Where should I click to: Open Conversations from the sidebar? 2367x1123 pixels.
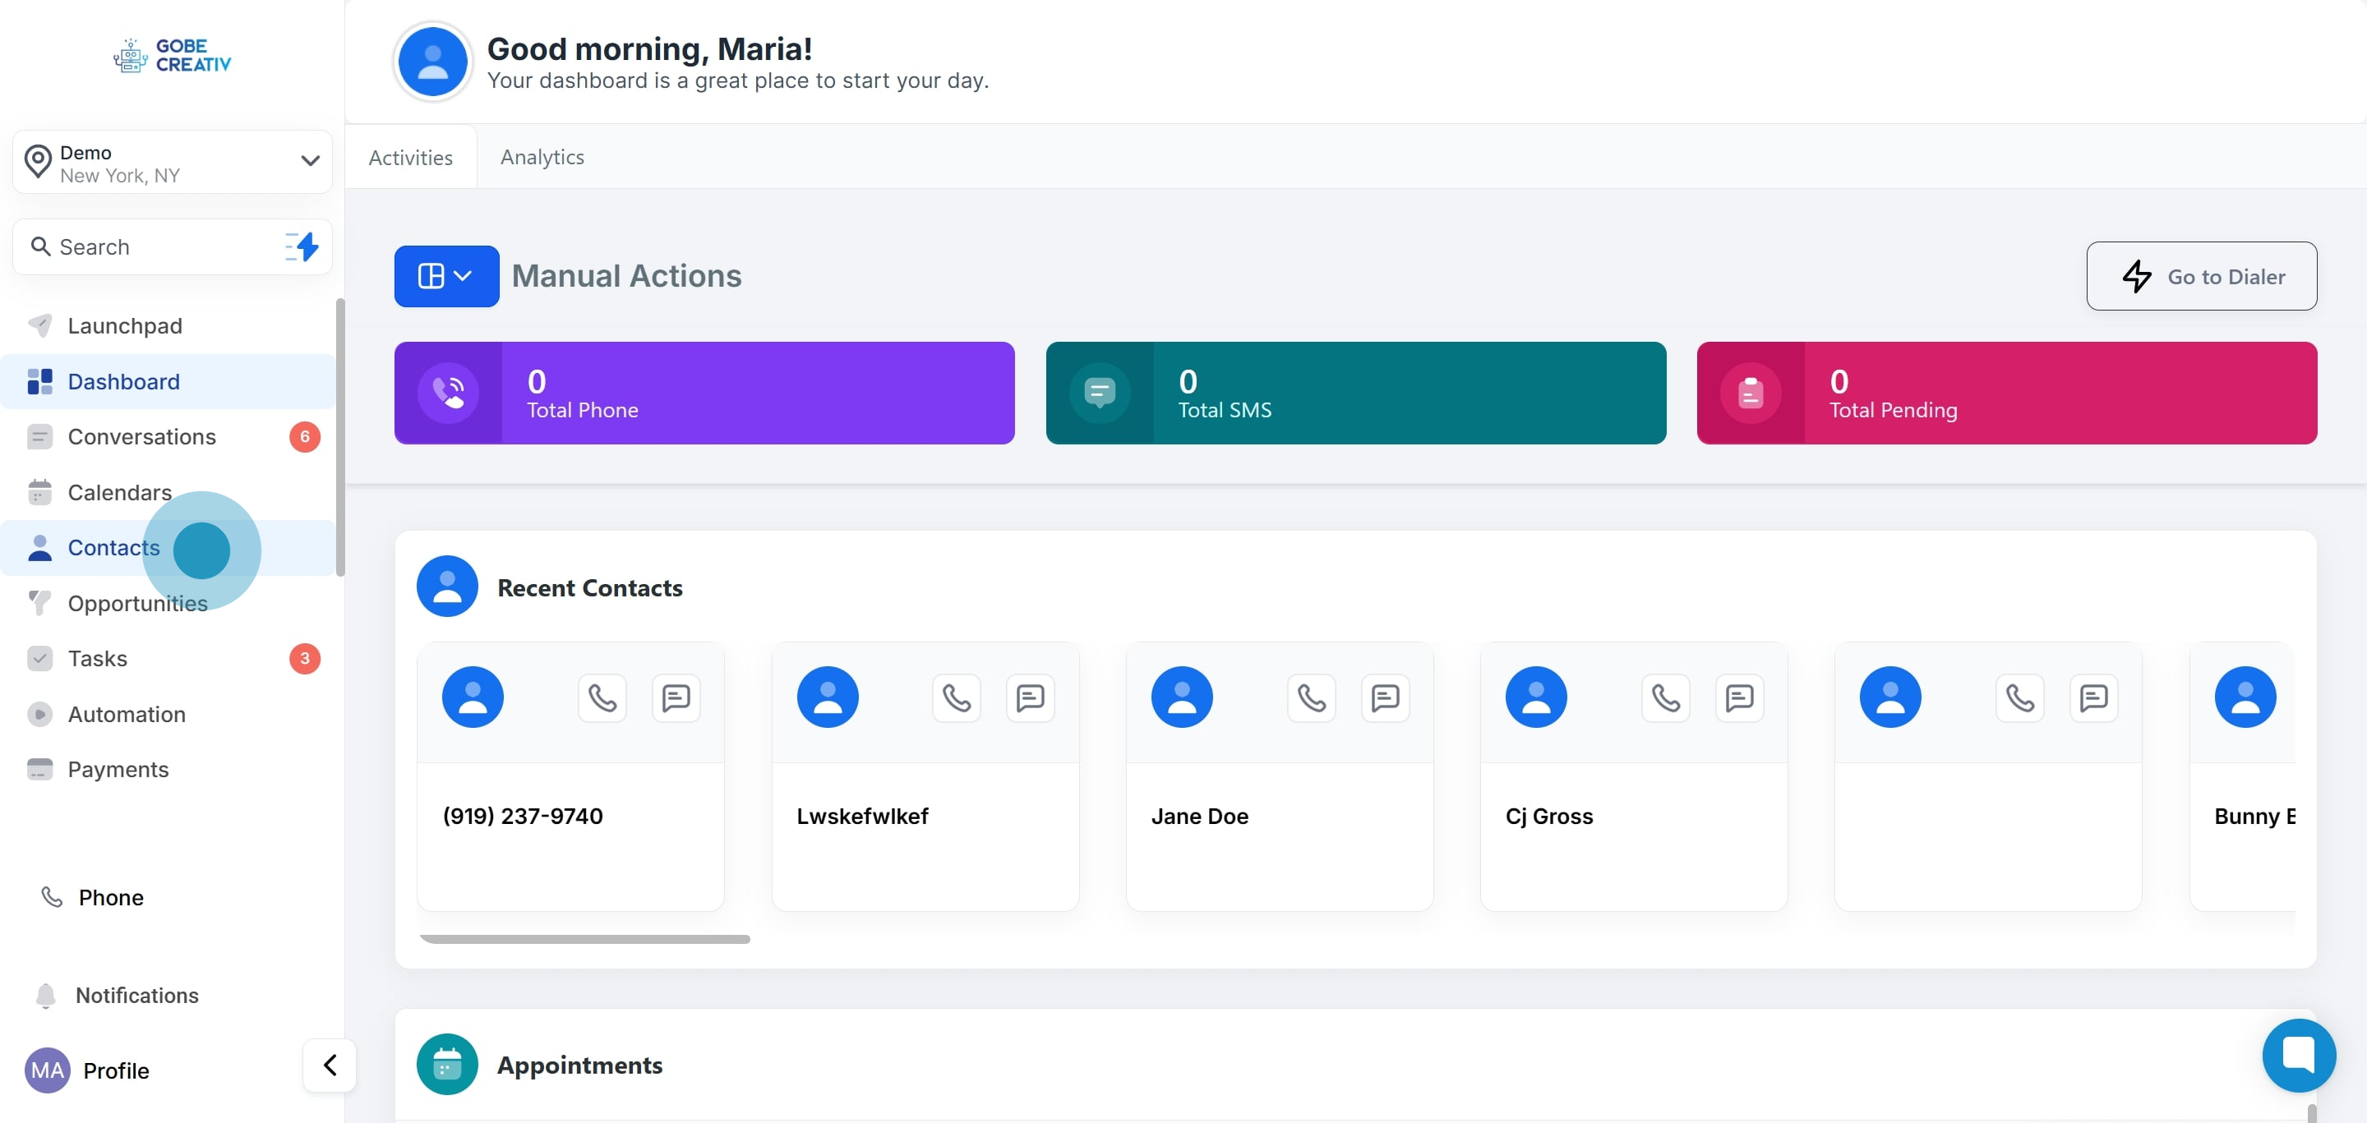click(x=141, y=436)
